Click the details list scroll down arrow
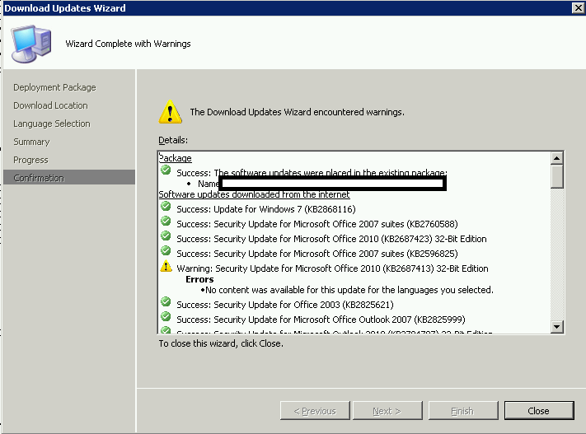 (x=556, y=326)
